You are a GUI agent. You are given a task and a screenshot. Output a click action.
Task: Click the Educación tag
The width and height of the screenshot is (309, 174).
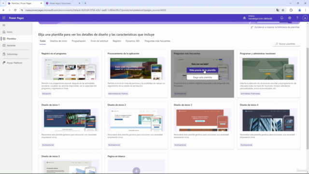46,93
